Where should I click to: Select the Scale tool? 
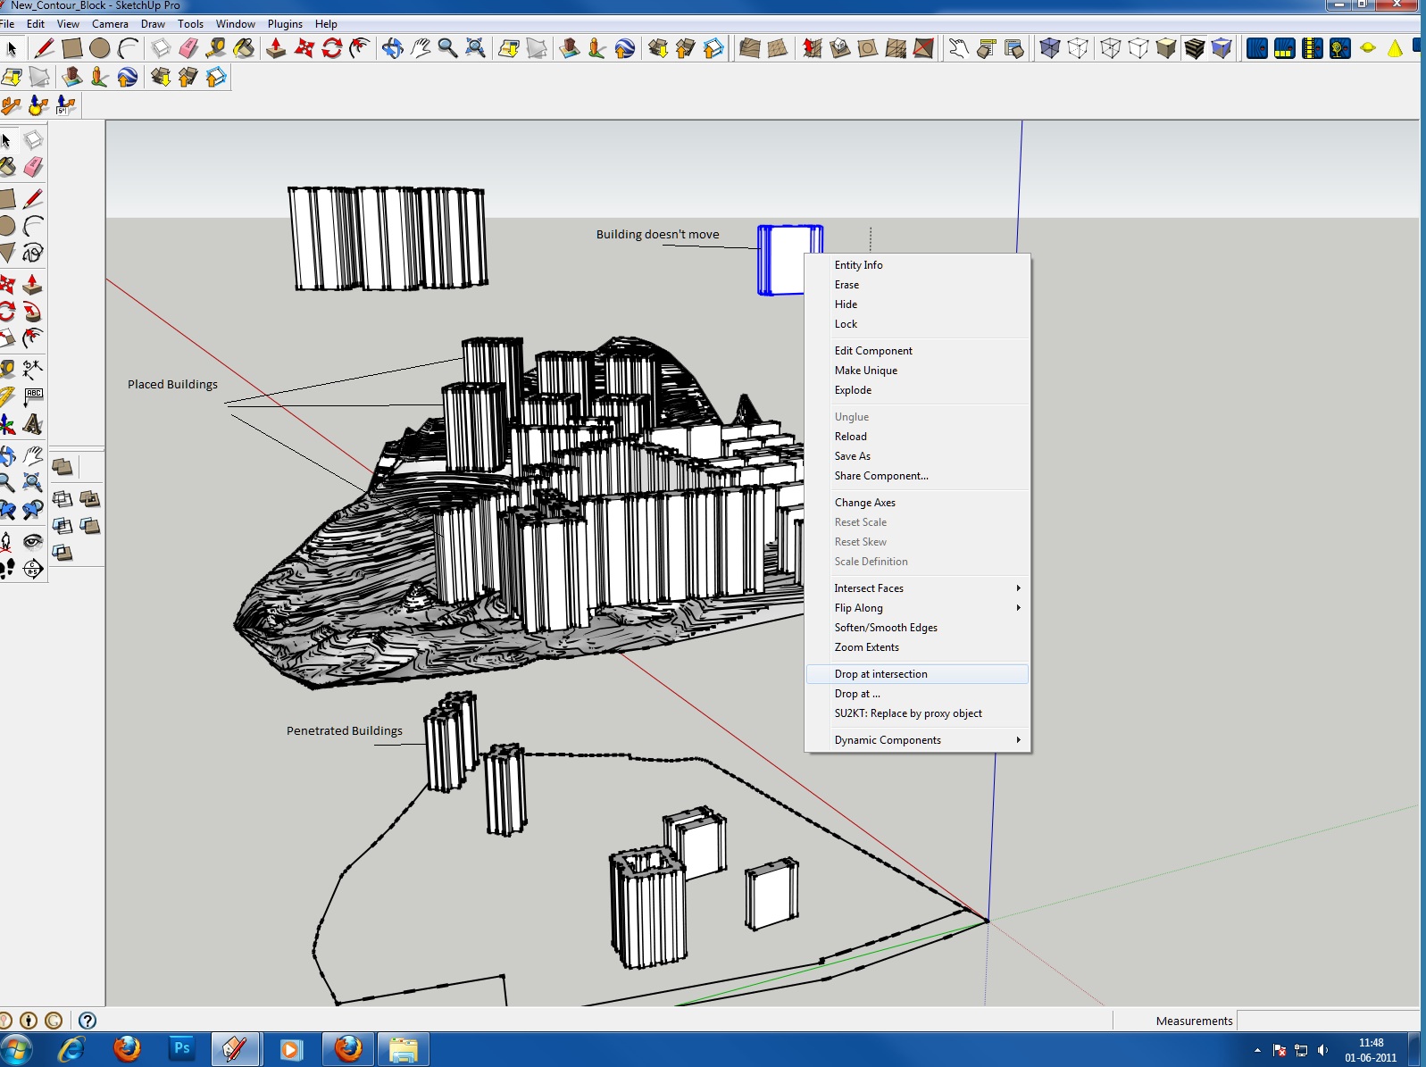coord(7,338)
